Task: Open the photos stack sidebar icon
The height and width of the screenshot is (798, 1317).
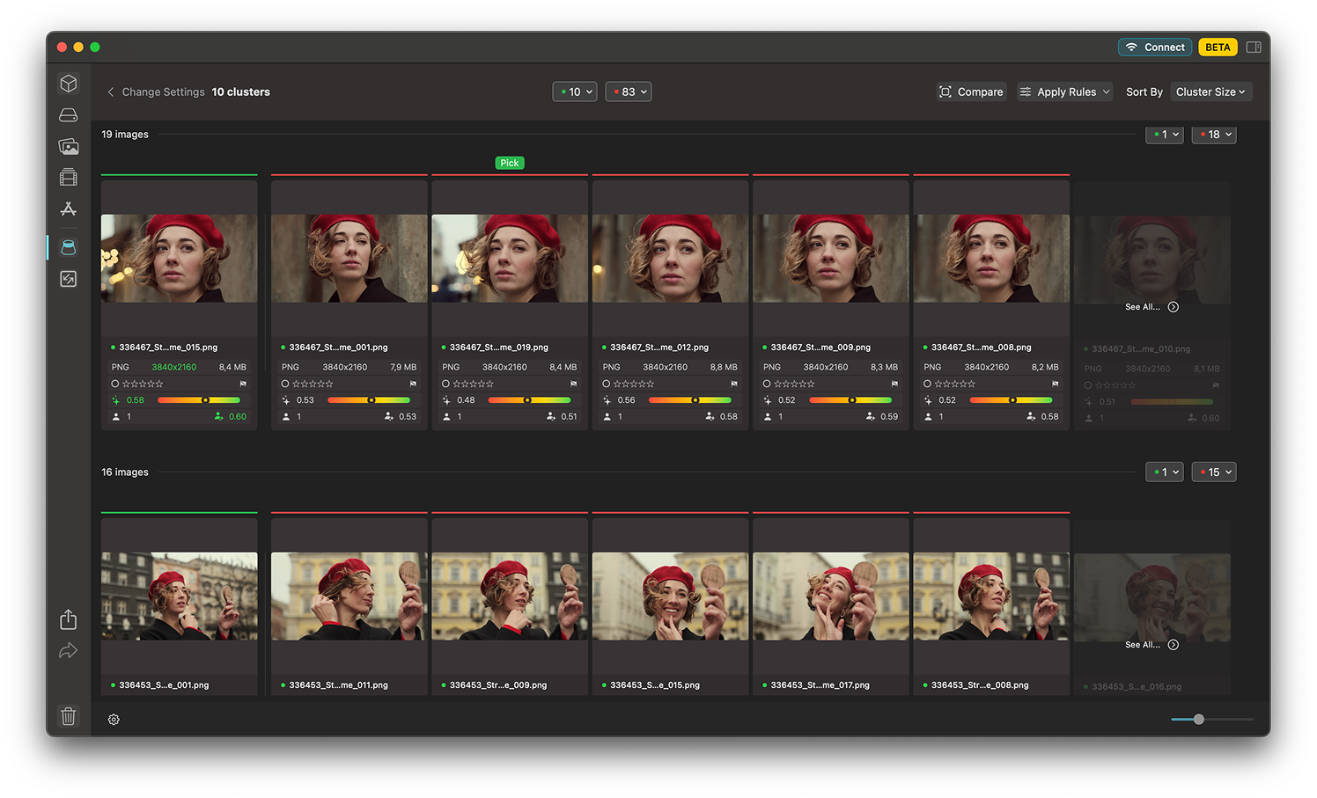Action: [69, 147]
